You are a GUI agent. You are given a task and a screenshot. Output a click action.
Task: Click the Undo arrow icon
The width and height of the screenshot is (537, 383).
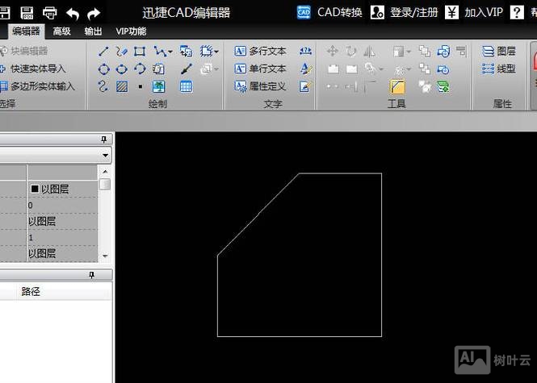[73, 12]
